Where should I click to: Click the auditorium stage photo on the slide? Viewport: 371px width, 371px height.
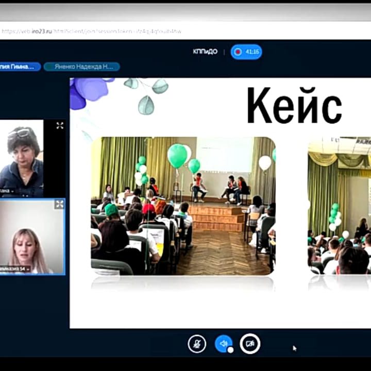183,206
